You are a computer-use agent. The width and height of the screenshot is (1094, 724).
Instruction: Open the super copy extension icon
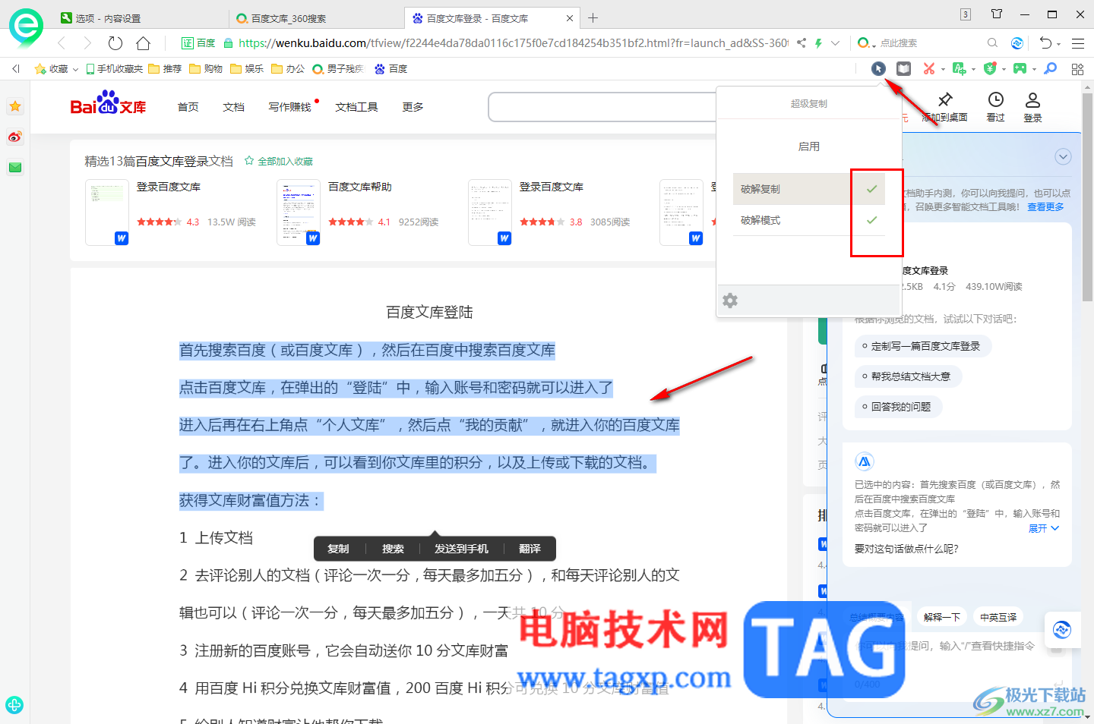pos(878,68)
